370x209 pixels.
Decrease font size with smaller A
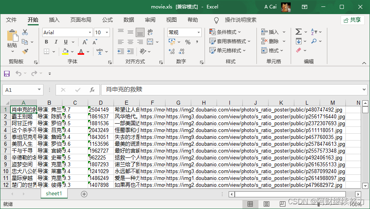coord(95,42)
